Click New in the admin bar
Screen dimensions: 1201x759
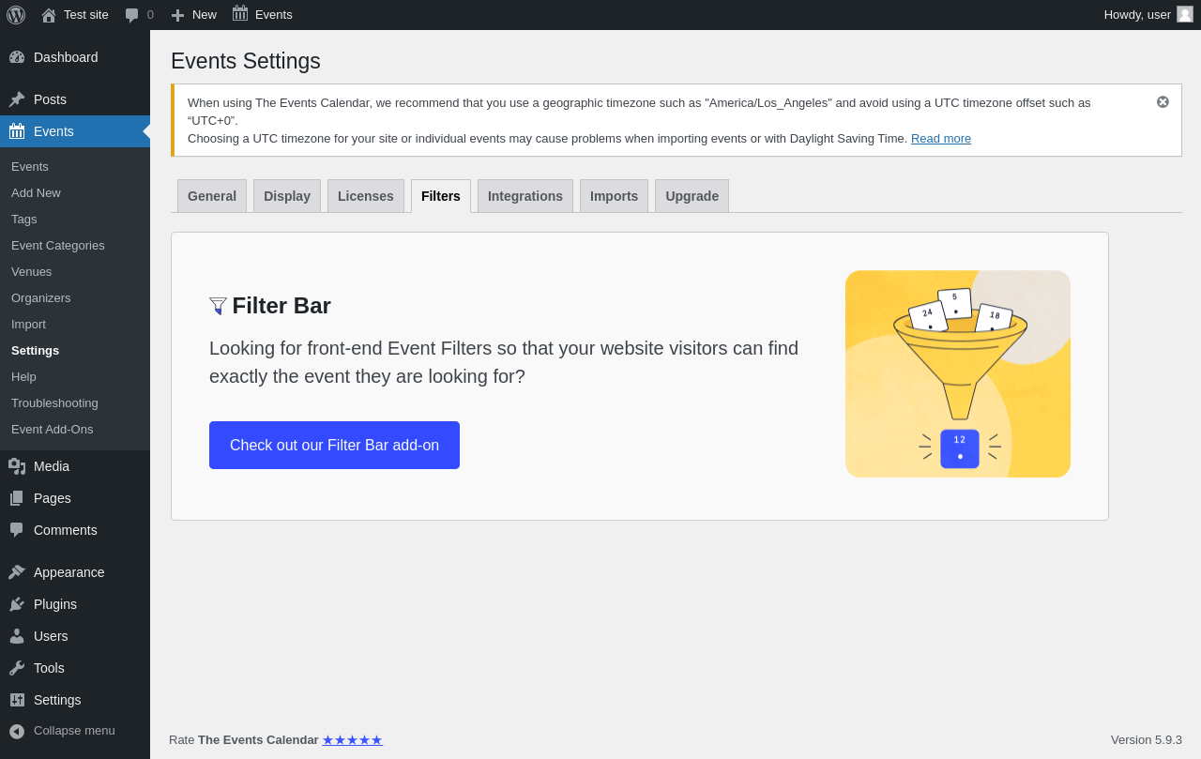[205, 15]
